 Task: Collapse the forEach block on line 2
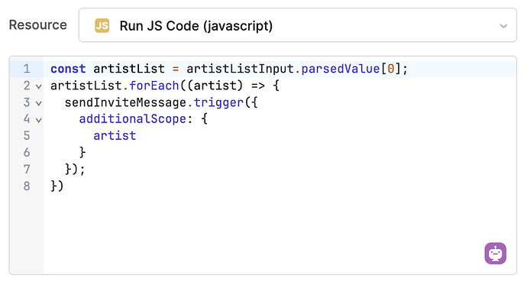point(39,86)
